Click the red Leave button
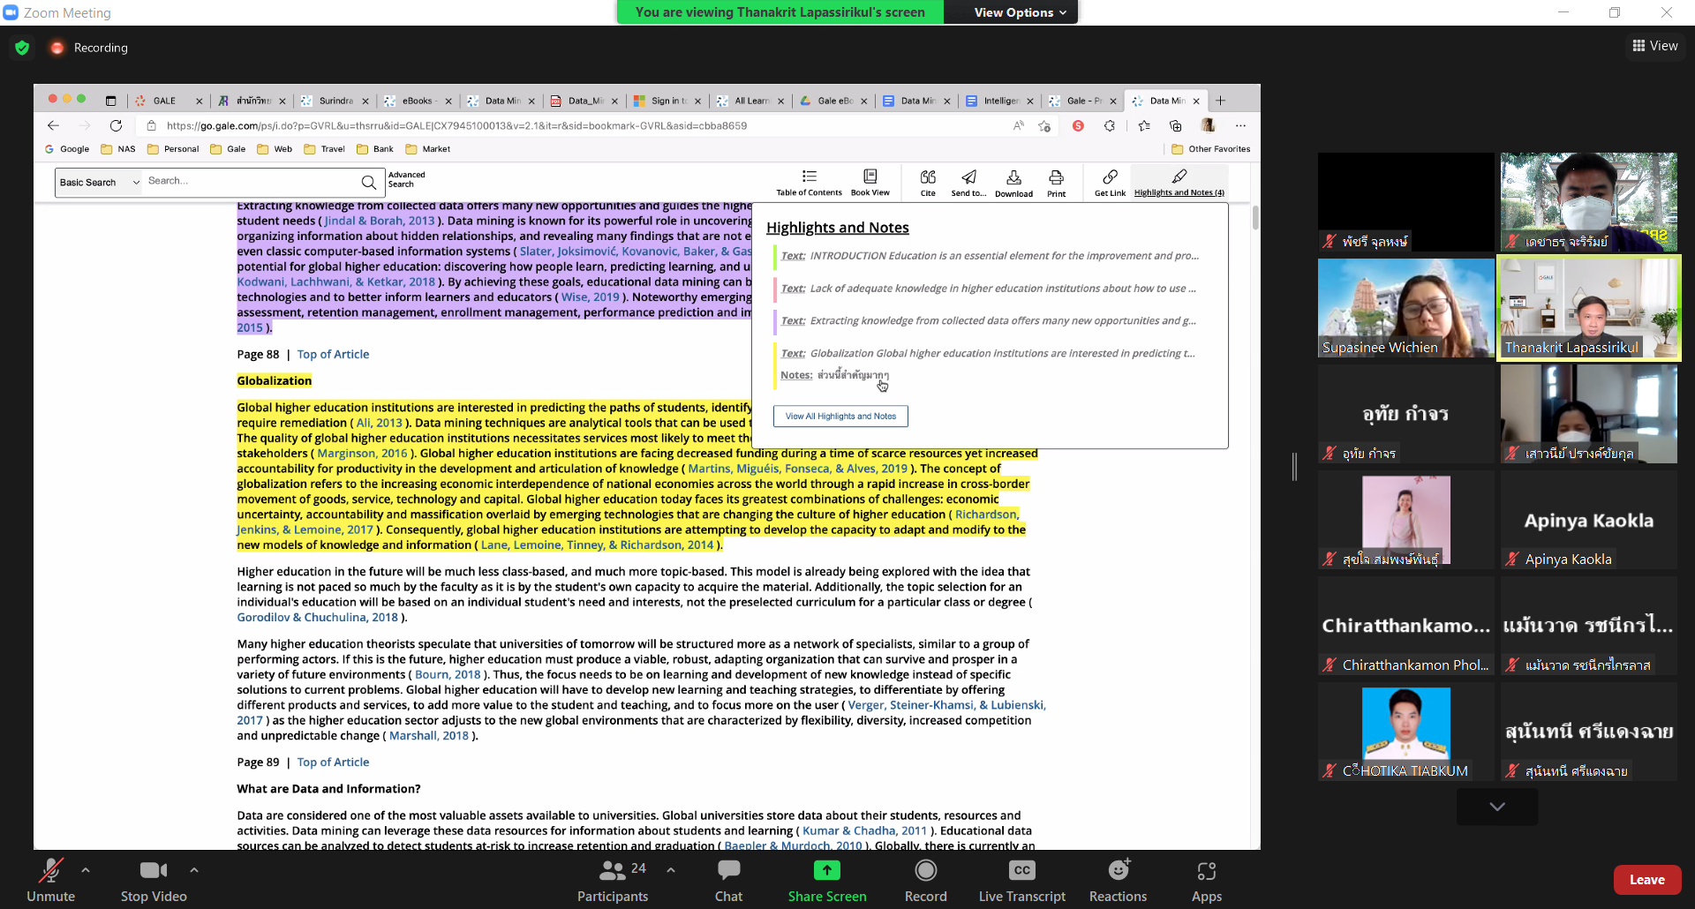 pos(1646,880)
